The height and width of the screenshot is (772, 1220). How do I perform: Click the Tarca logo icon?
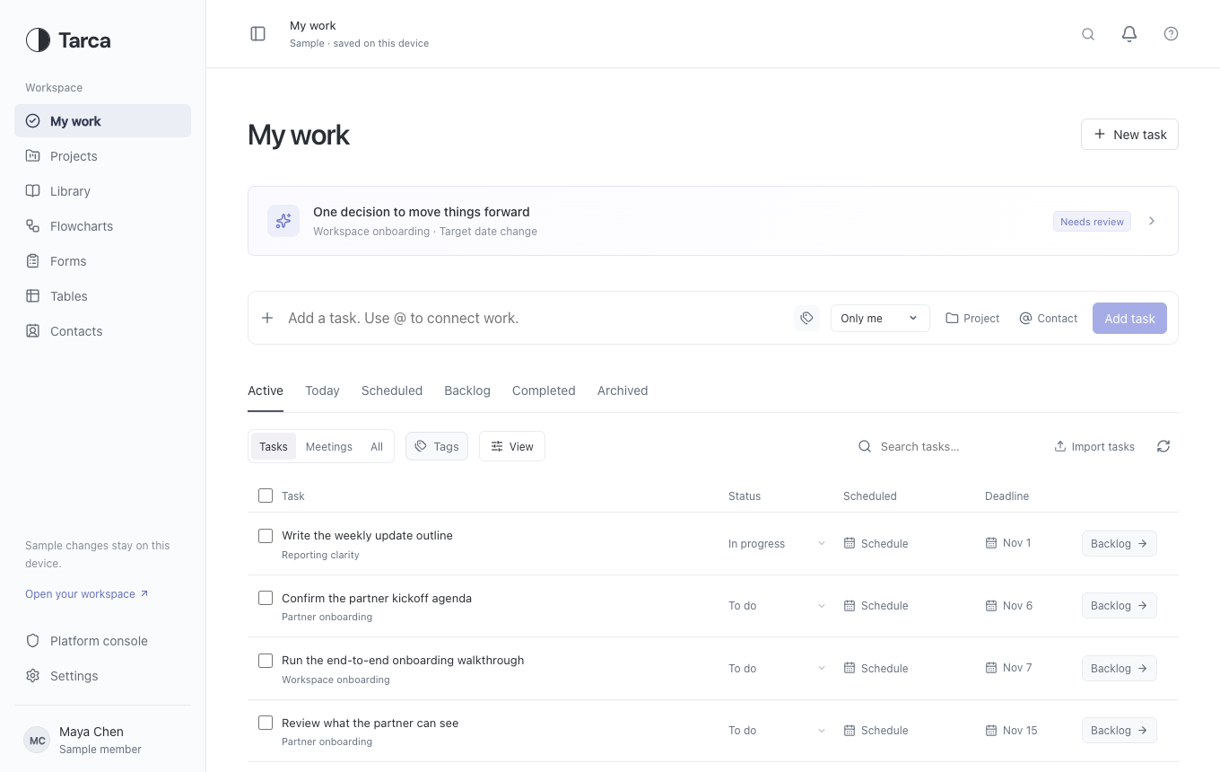pyautogui.click(x=38, y=40)
